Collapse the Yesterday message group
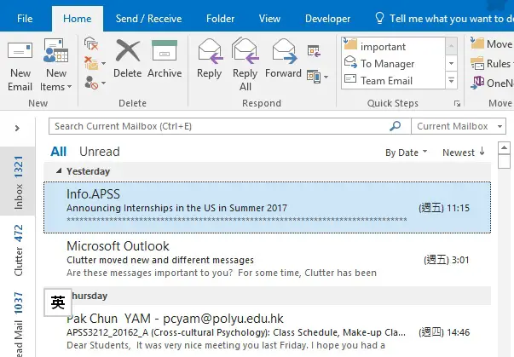 pos(59,170)
